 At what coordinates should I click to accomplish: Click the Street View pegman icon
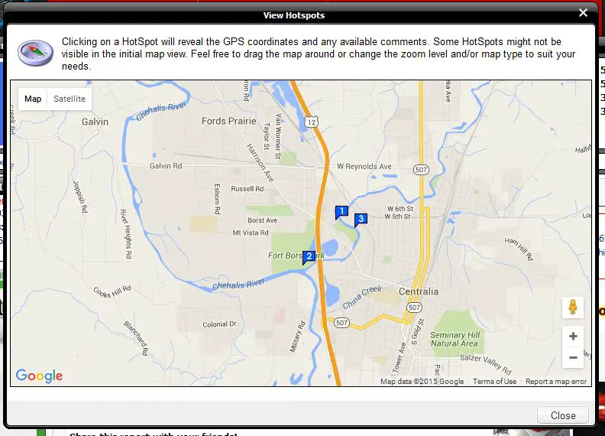(572, 307)
